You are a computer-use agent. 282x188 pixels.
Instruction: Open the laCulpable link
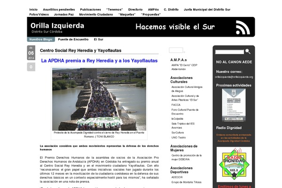(177, 119)
